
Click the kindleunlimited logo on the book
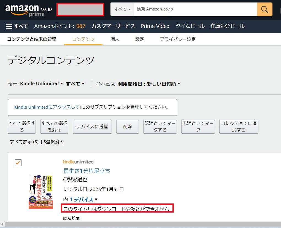pos(78,162)
